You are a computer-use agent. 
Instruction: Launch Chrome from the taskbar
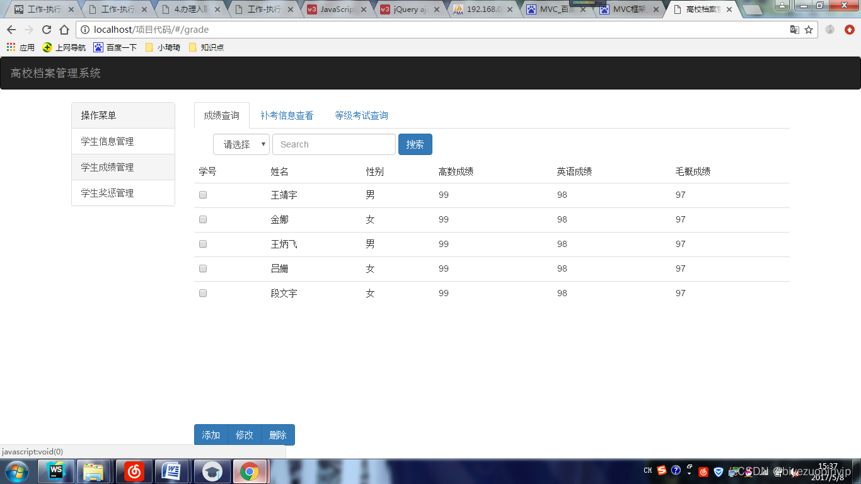coord(250,471)
